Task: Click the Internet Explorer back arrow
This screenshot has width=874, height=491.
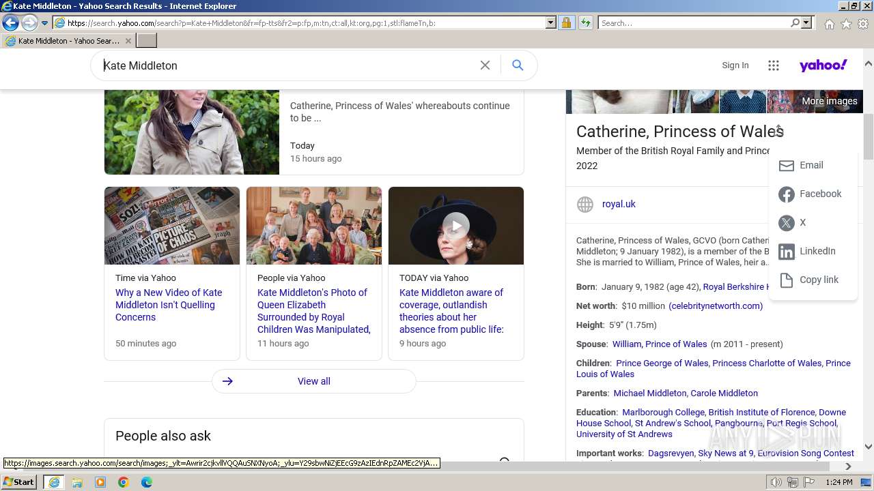Action: click(x=10, y=23)
